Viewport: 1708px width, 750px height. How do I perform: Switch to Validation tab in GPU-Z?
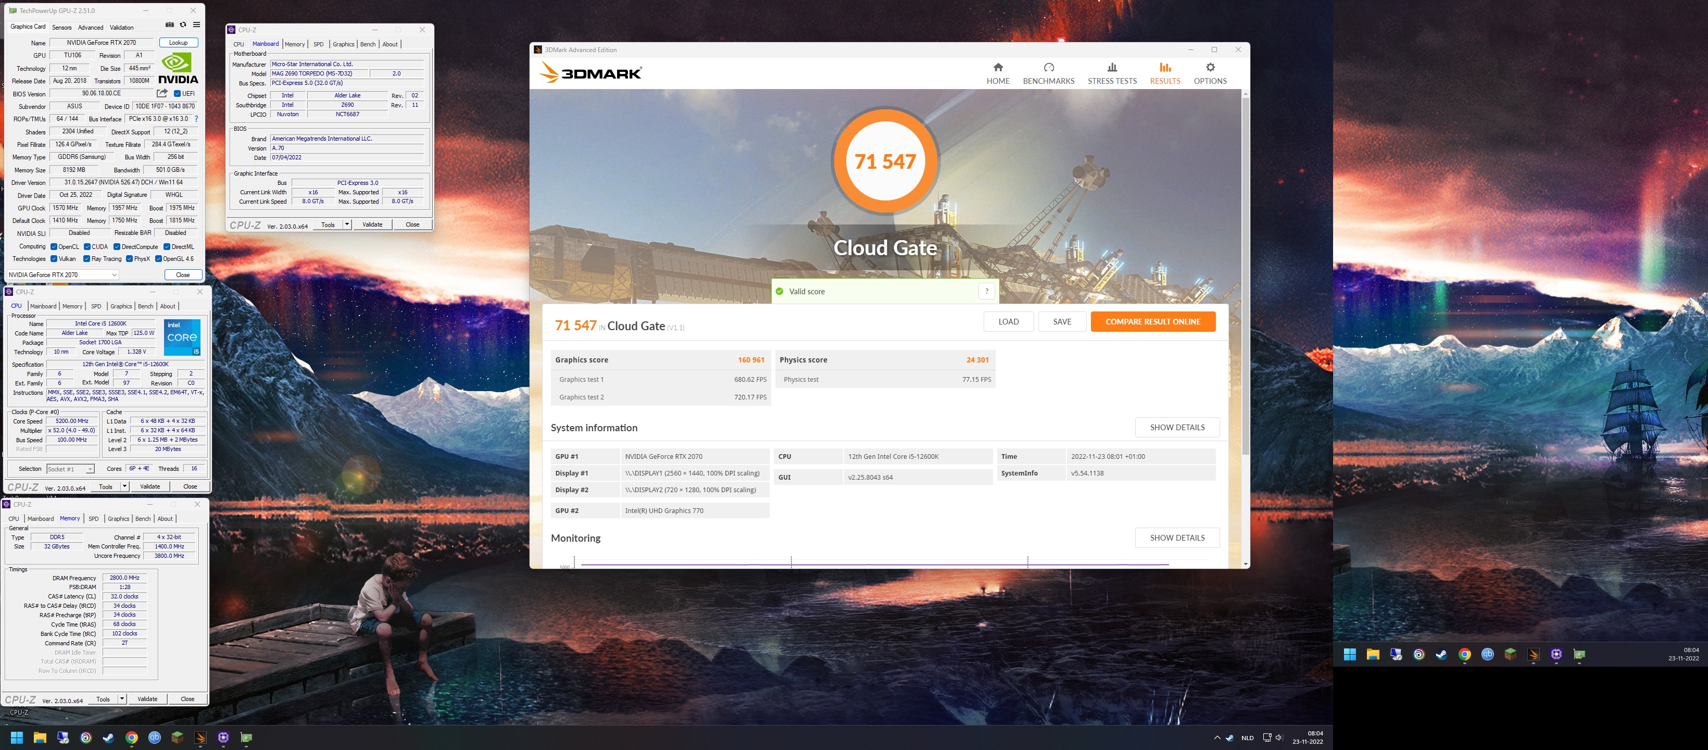tap(121, 27)
